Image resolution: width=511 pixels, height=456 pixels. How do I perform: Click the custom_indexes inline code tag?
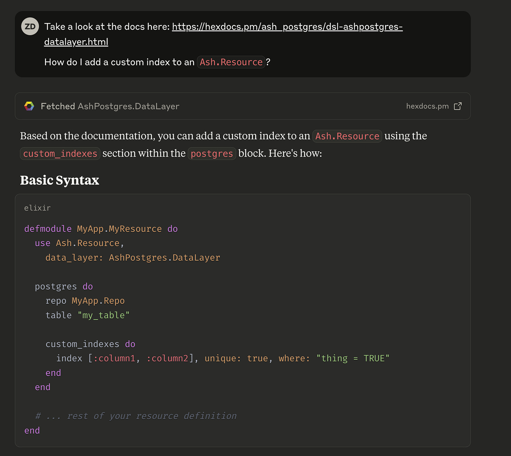click(x=60, y=154)
